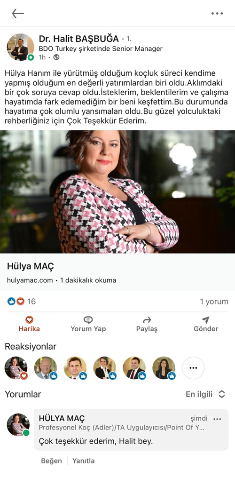Viewport: 235px width, 478px height.
Task: Like the comment with Beğen
Action: [51, 461]
